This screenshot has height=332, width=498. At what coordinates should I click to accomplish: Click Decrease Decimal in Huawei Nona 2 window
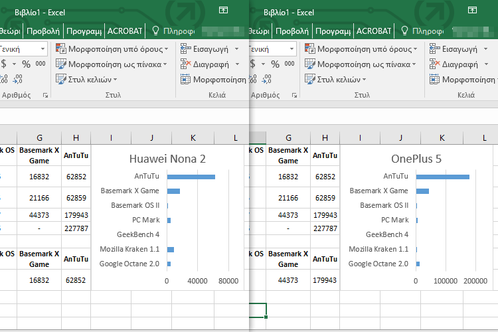coord(18,79)
